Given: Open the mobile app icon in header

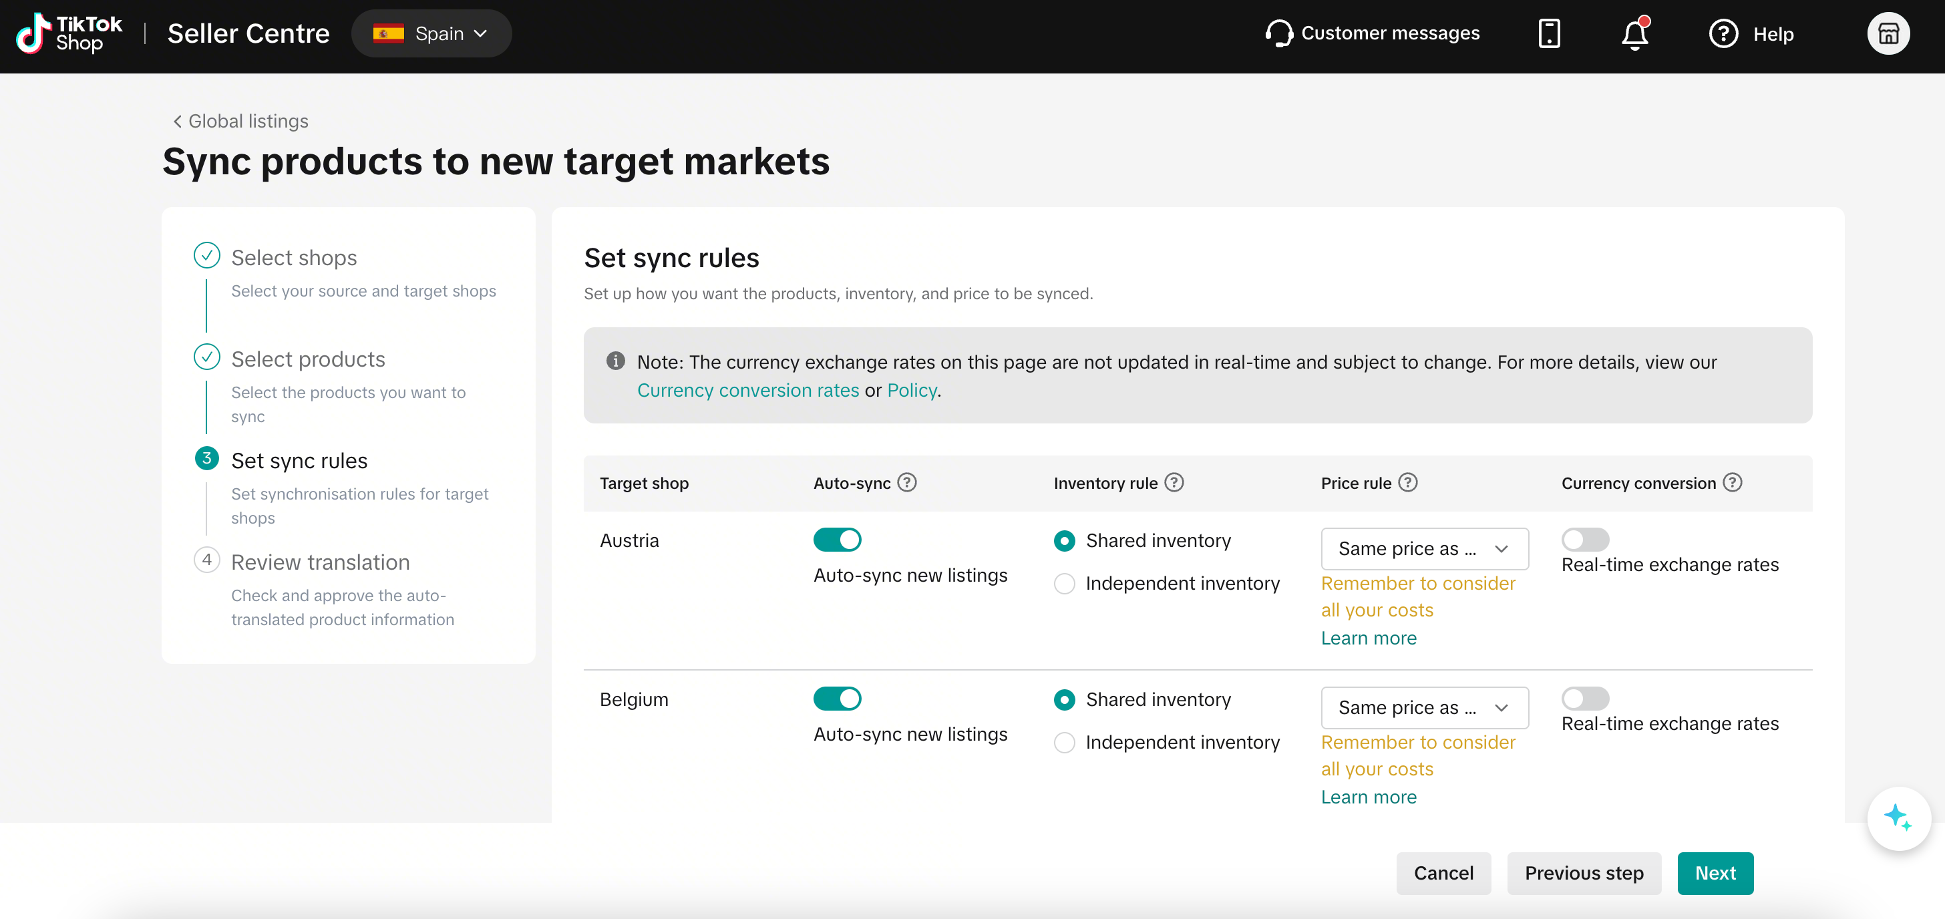Looking at the screenshot, I should coord(1549,34).
